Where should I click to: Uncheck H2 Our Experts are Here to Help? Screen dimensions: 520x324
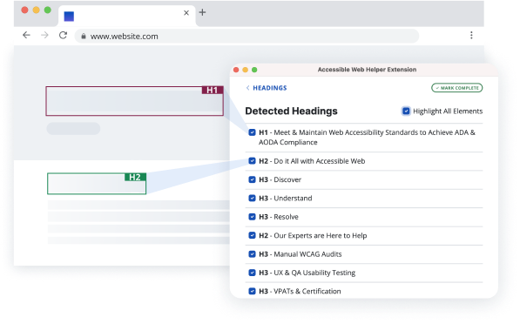pos(252,235)
